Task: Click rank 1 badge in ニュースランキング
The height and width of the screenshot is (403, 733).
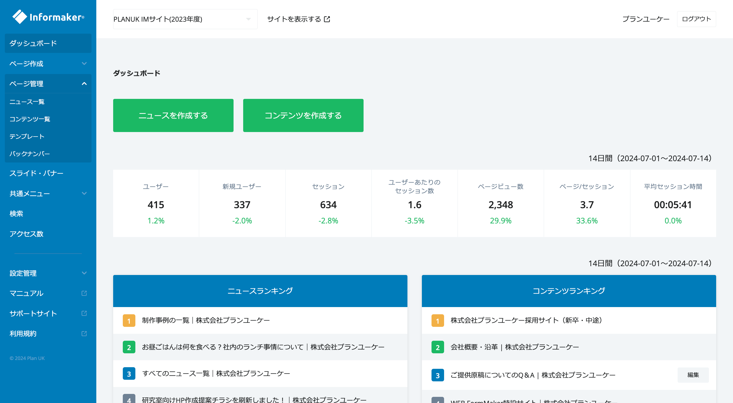Action: [x=129, y=321]
